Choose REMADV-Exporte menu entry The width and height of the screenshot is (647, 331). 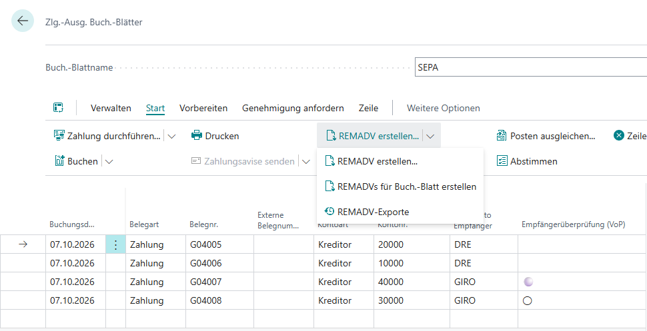[400, 212]
